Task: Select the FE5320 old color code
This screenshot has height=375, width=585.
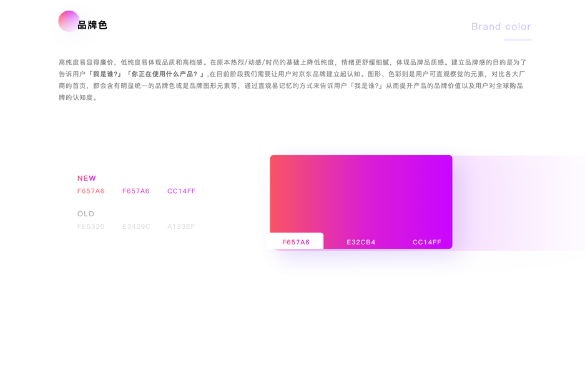Action: click(91, 226)
